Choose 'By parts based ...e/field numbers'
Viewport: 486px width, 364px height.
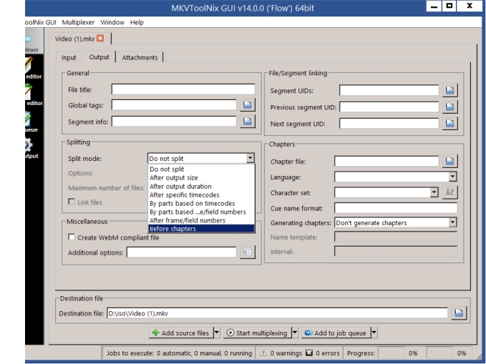[201, 212]
